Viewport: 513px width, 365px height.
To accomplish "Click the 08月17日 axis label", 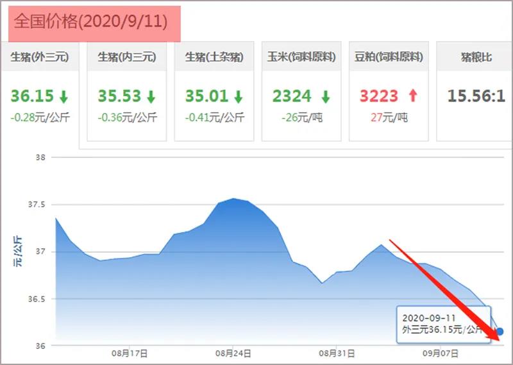I will pos(130,353).
